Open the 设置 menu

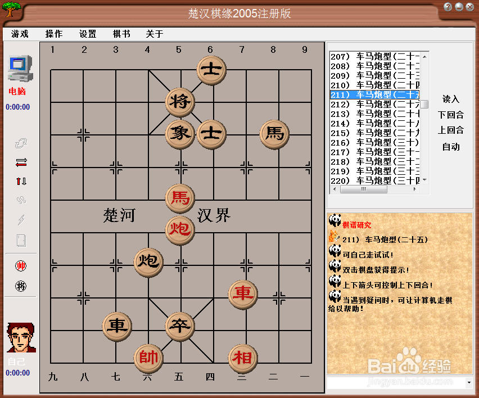pyautogui.click(x=88, y=34)
